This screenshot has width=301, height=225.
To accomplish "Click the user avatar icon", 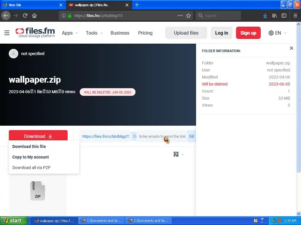I will point(14,54).
